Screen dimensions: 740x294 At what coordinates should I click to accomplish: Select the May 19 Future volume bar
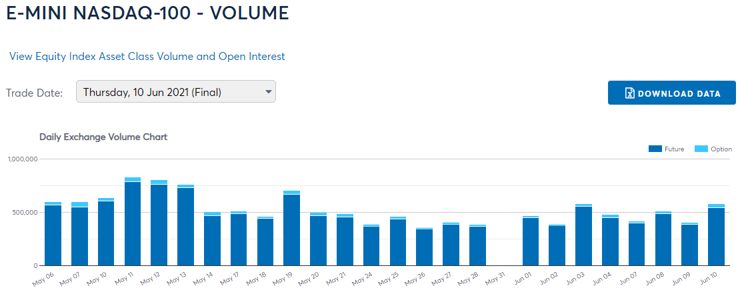coord(292,230)
